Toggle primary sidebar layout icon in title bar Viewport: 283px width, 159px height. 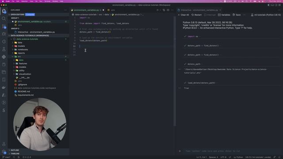pyautogui.click(x=269, y=5)
